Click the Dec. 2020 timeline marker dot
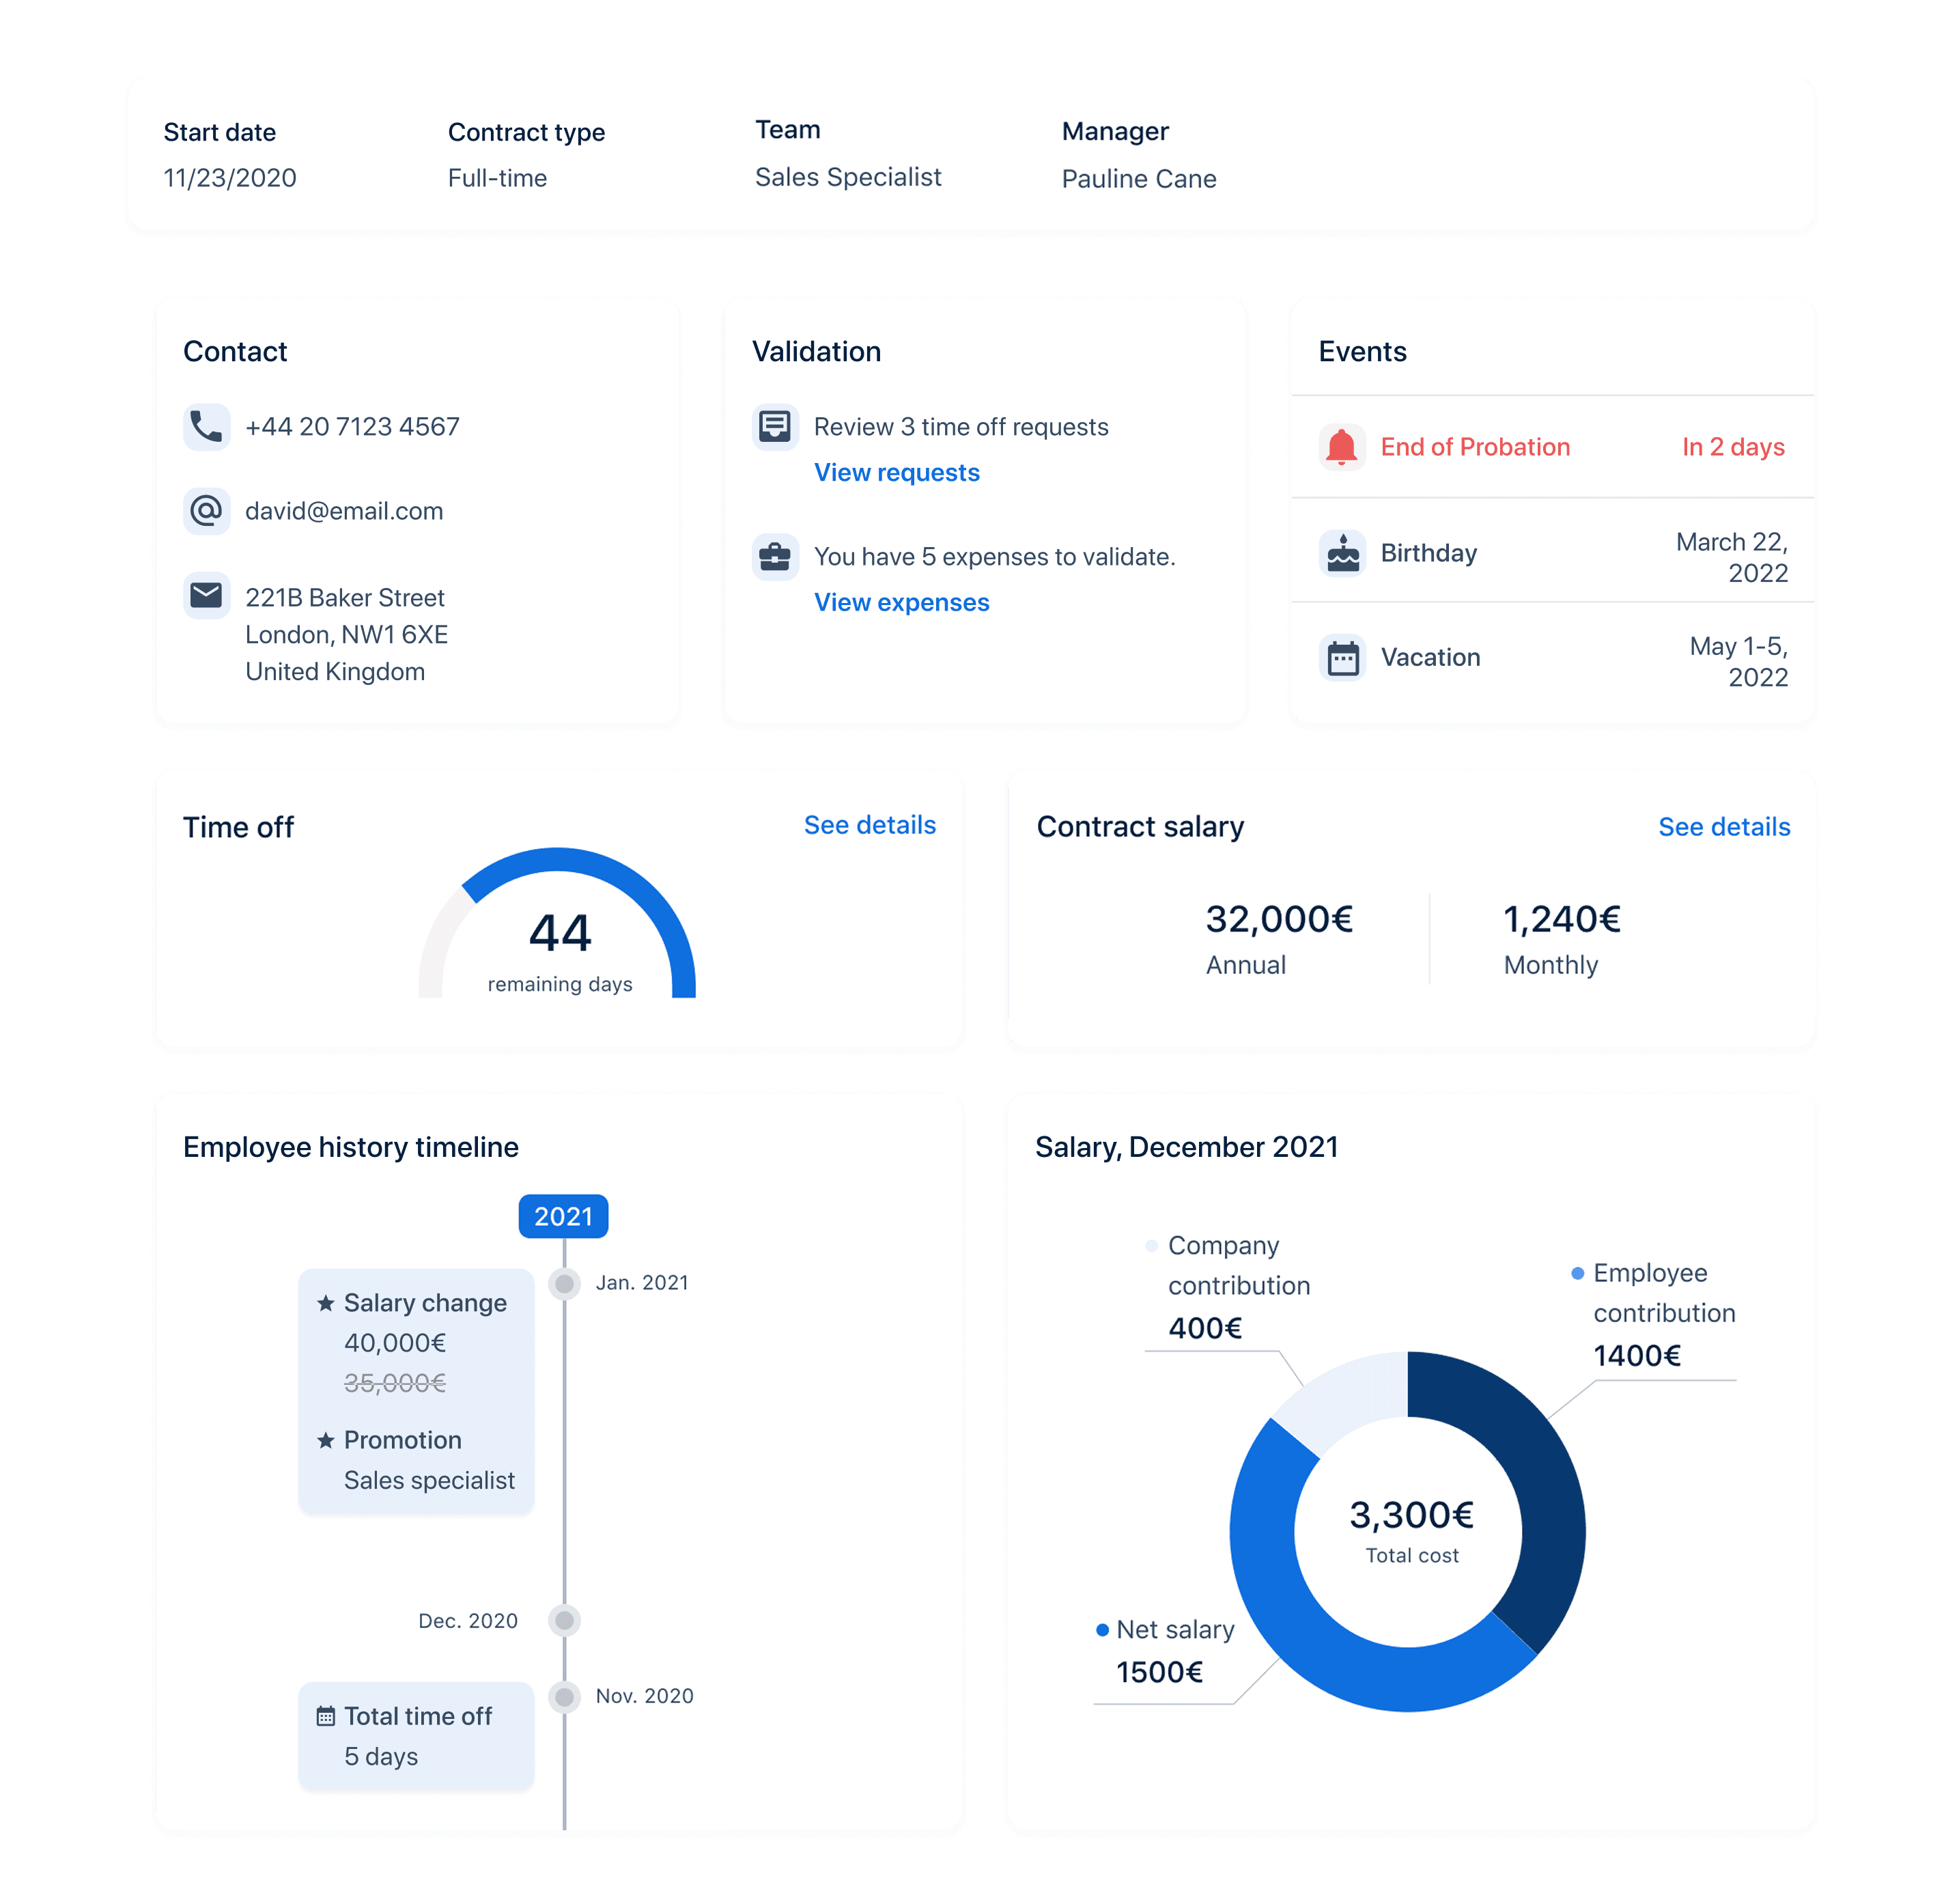 coord(564,1620)
